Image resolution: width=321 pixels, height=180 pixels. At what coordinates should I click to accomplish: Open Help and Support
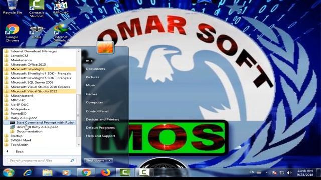[100, 136]
